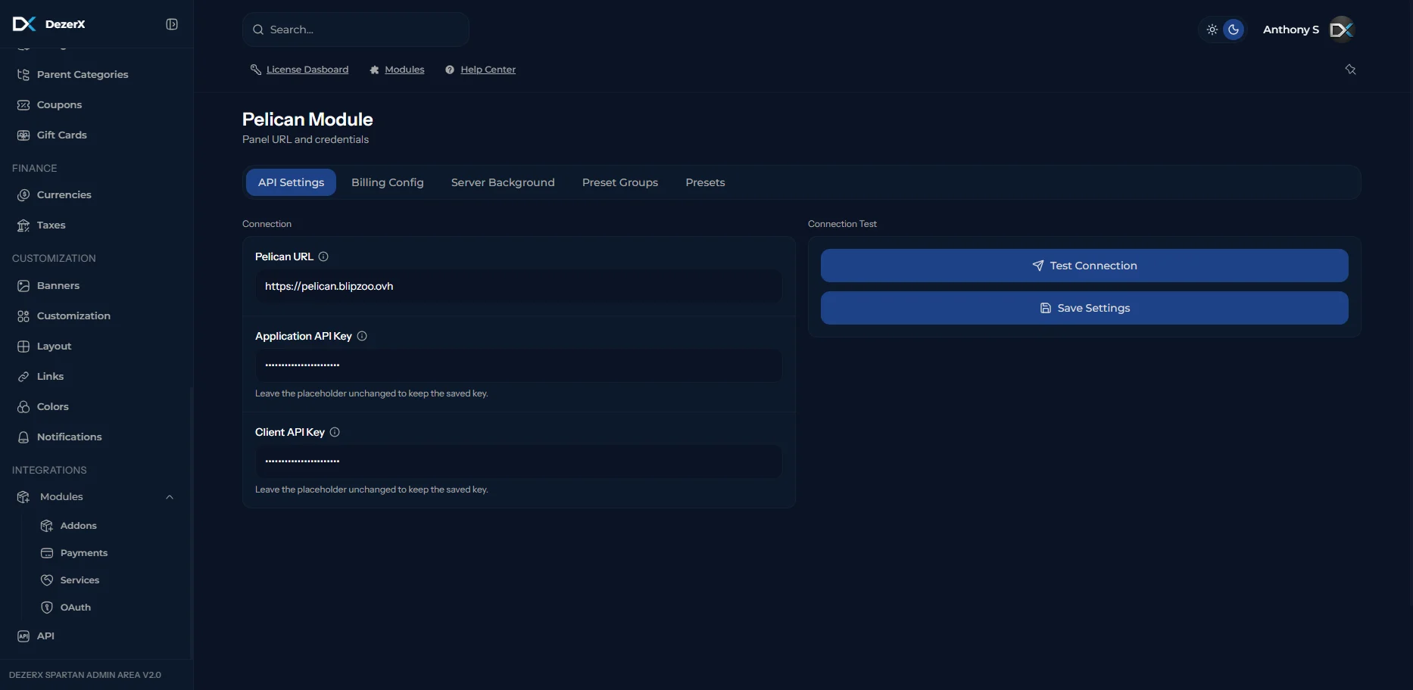This screenshot has width=1413, height=690.
Task: Click the API icon in sidebar
Action: tap(23, 636)
